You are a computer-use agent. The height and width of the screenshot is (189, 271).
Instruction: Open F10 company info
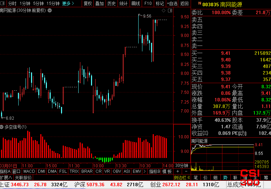tap(148, 3)
